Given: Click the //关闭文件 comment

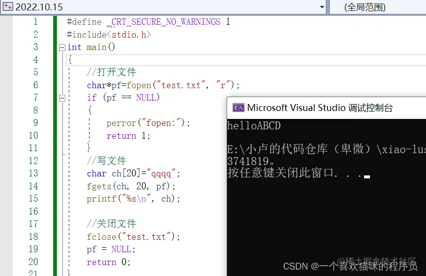Looking at the screenshot, I should [x=112, y=224].
